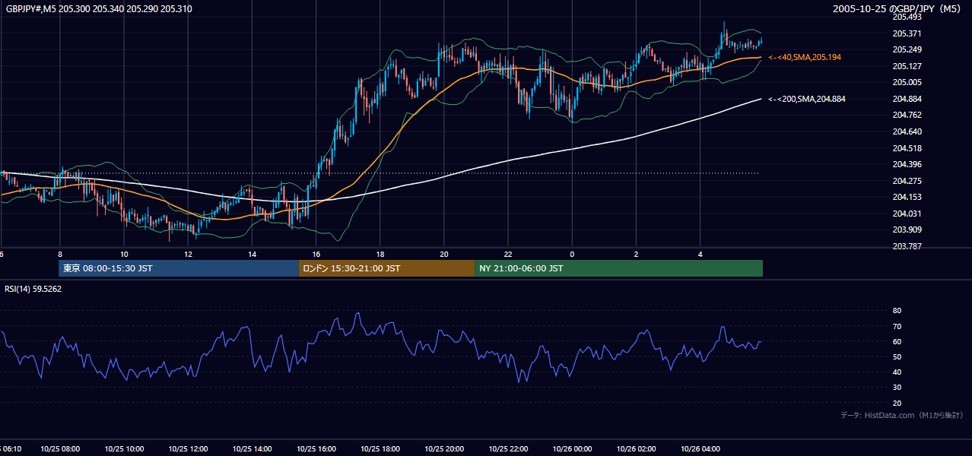Click RSI scale value 70

click(897, 326)
